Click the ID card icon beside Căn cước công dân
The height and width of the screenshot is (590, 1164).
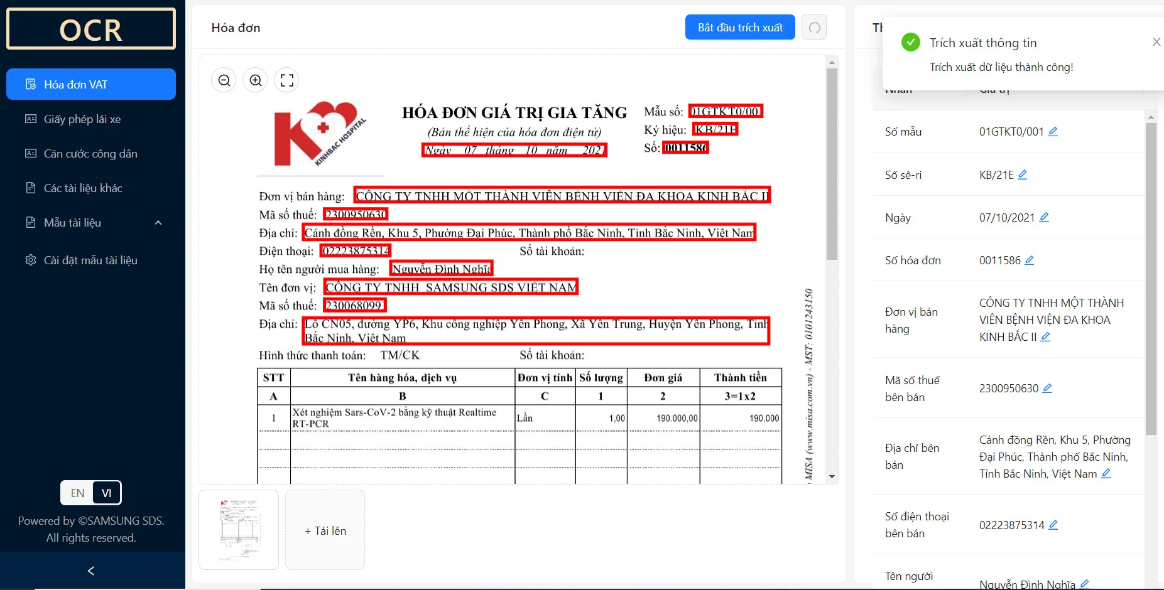(x=30, y=153)
